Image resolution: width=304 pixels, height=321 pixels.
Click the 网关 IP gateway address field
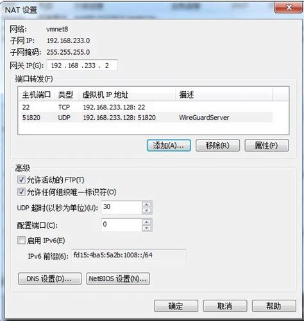point(82,65)
